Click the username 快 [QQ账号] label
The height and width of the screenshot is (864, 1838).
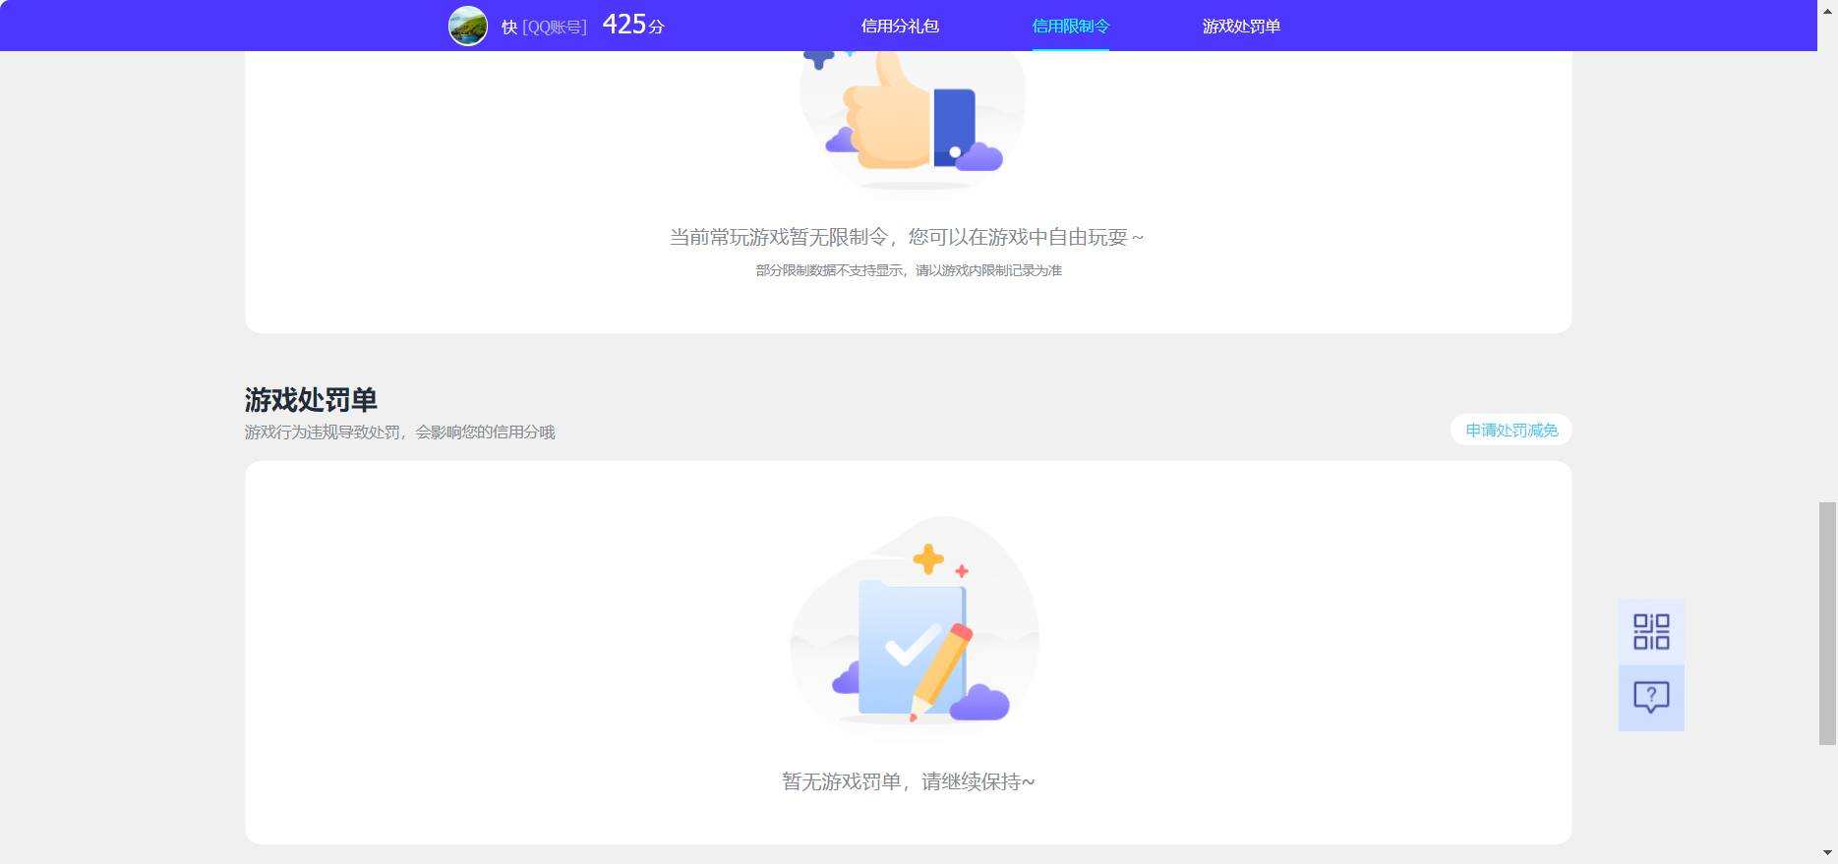coord(544,28)
